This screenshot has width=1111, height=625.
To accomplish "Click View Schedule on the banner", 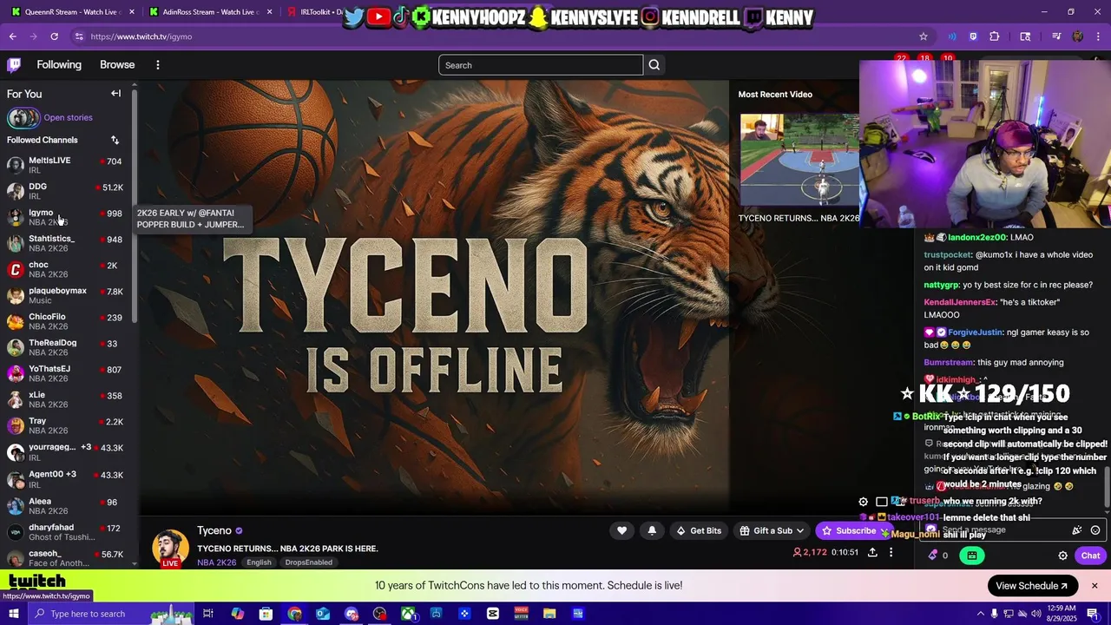I will (x=1033, y=586).
